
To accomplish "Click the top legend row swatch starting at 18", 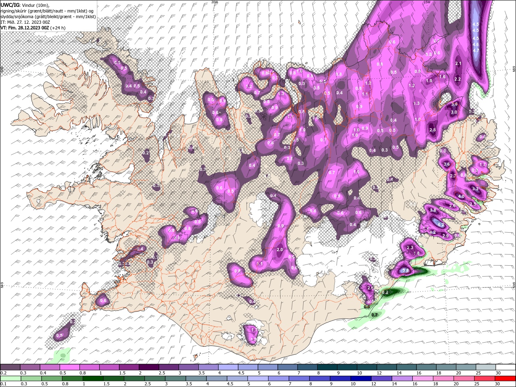I will tap(447, 367).
